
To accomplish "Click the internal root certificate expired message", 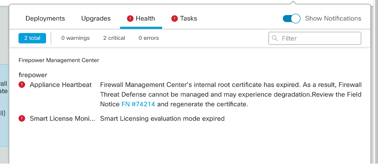I will pos(230,95).
